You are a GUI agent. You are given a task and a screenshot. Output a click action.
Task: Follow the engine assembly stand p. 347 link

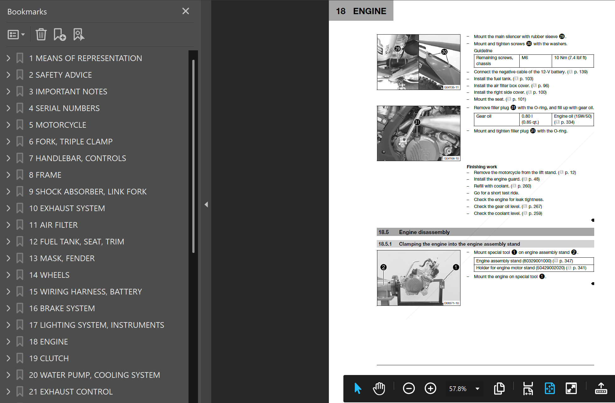point(563,261)
